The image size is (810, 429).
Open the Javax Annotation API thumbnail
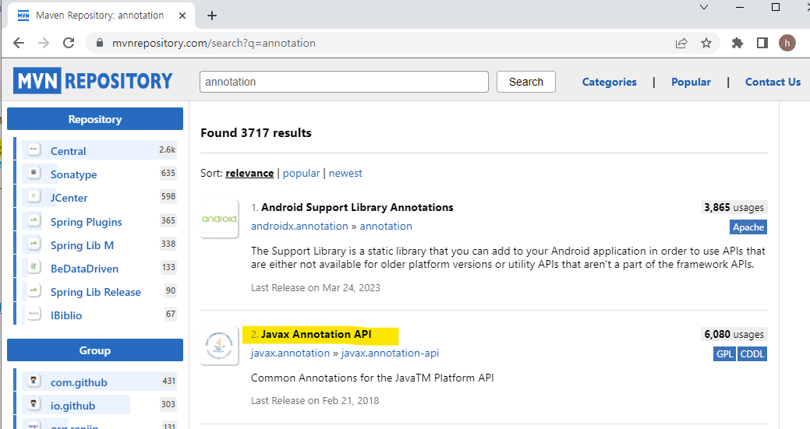(220, 346)
